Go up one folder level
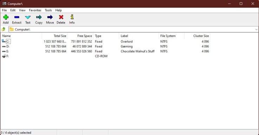 point(4,29)
